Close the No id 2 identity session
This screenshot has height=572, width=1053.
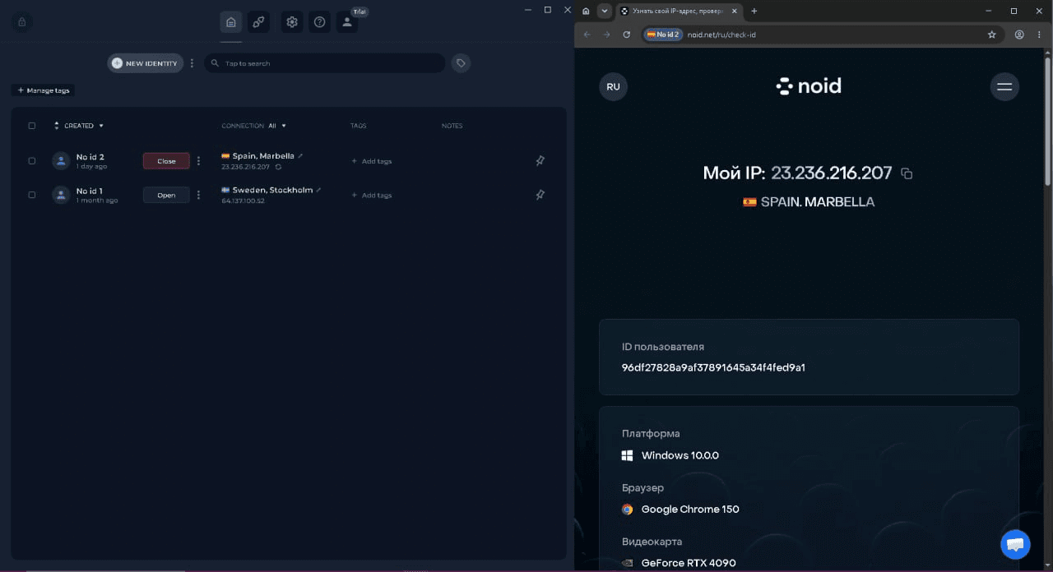point(166,161)
